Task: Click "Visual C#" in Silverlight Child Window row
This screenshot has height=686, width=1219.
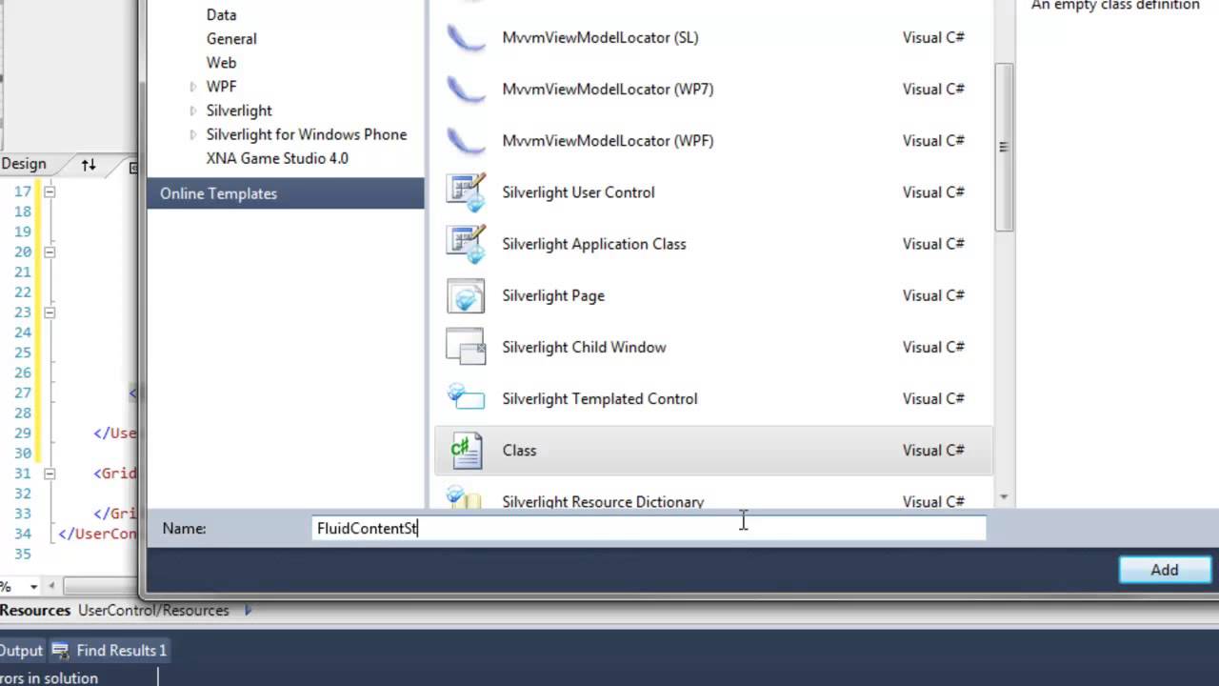Action: coord(933,347)
